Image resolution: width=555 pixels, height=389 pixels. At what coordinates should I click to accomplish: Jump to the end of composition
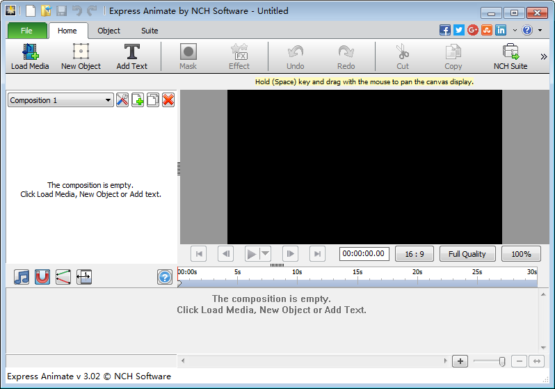click(x=318, y=254)
